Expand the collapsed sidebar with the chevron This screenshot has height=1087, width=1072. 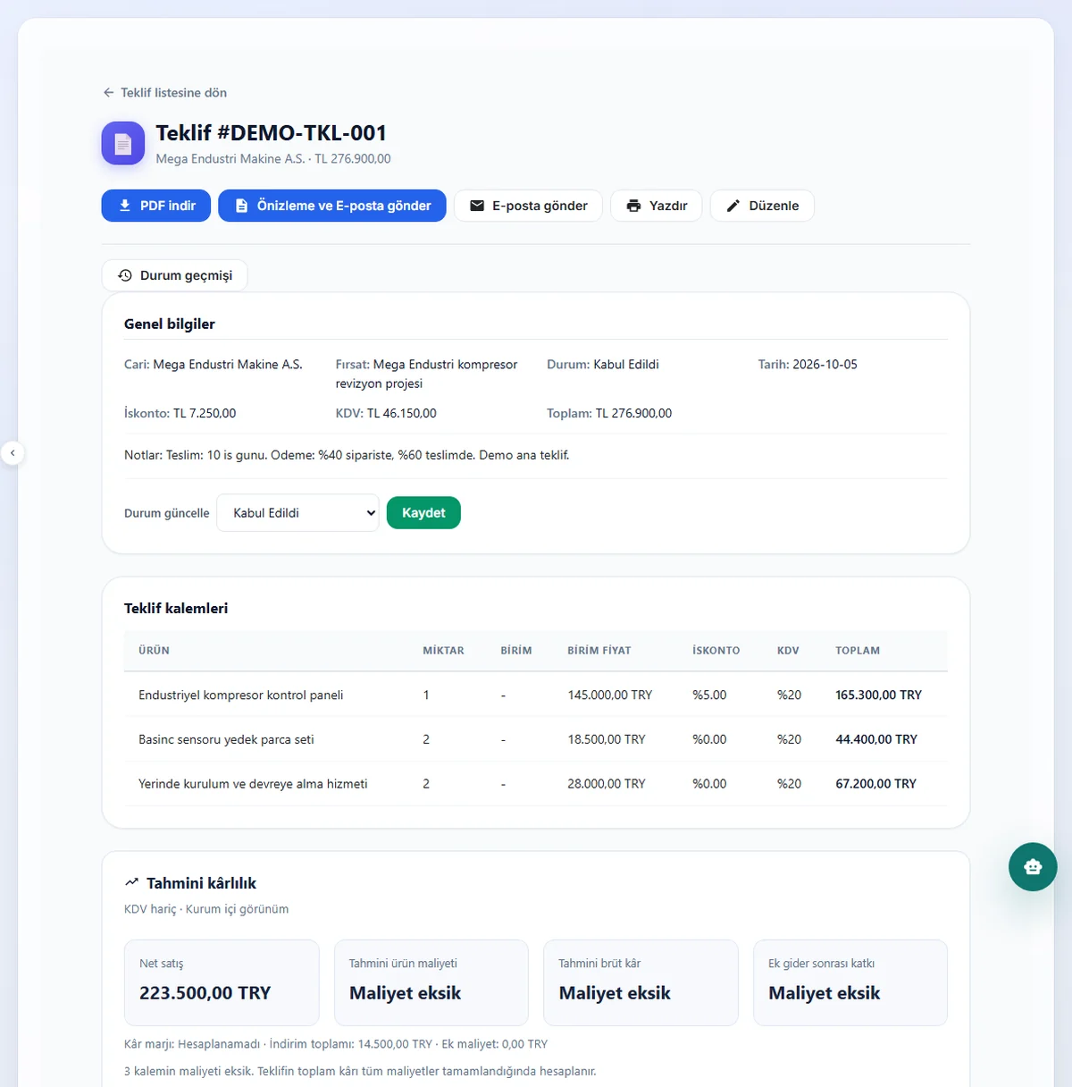13,453
